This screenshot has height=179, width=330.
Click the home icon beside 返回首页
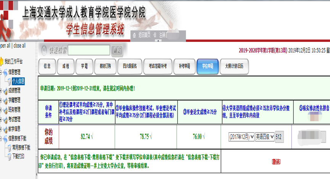135,35
